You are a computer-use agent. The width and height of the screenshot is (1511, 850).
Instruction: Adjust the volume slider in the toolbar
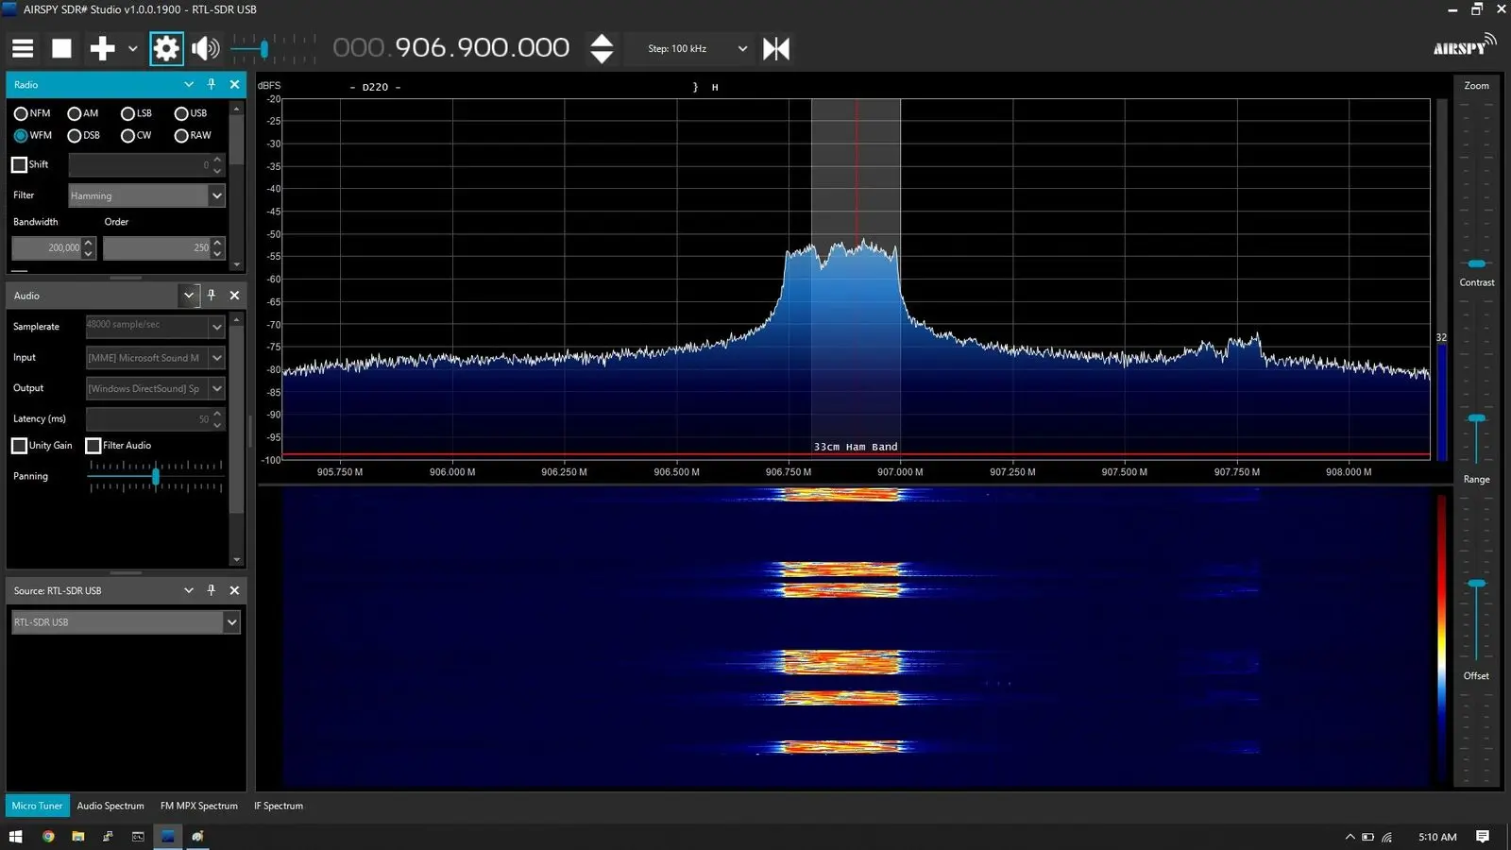(x=263, y=48)
